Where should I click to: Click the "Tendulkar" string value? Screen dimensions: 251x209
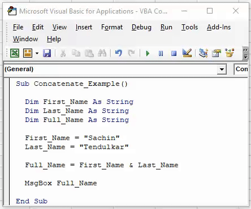(104, 147)
